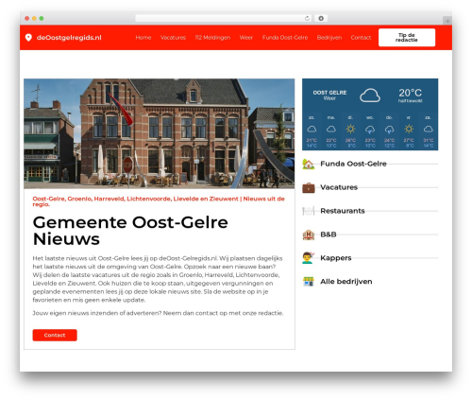Open the Funda Oost-Gelre sidebar link

point(353,164)
